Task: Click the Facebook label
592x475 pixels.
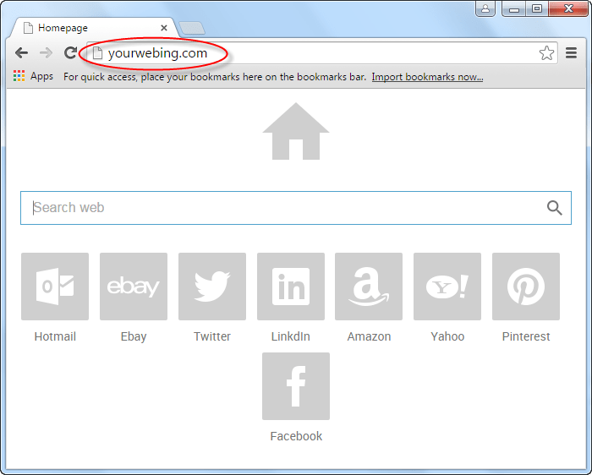Action: [296, 436]
